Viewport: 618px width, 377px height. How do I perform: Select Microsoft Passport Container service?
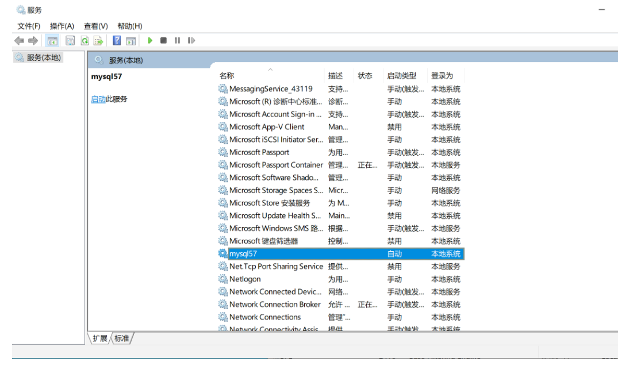coord(341,165)
